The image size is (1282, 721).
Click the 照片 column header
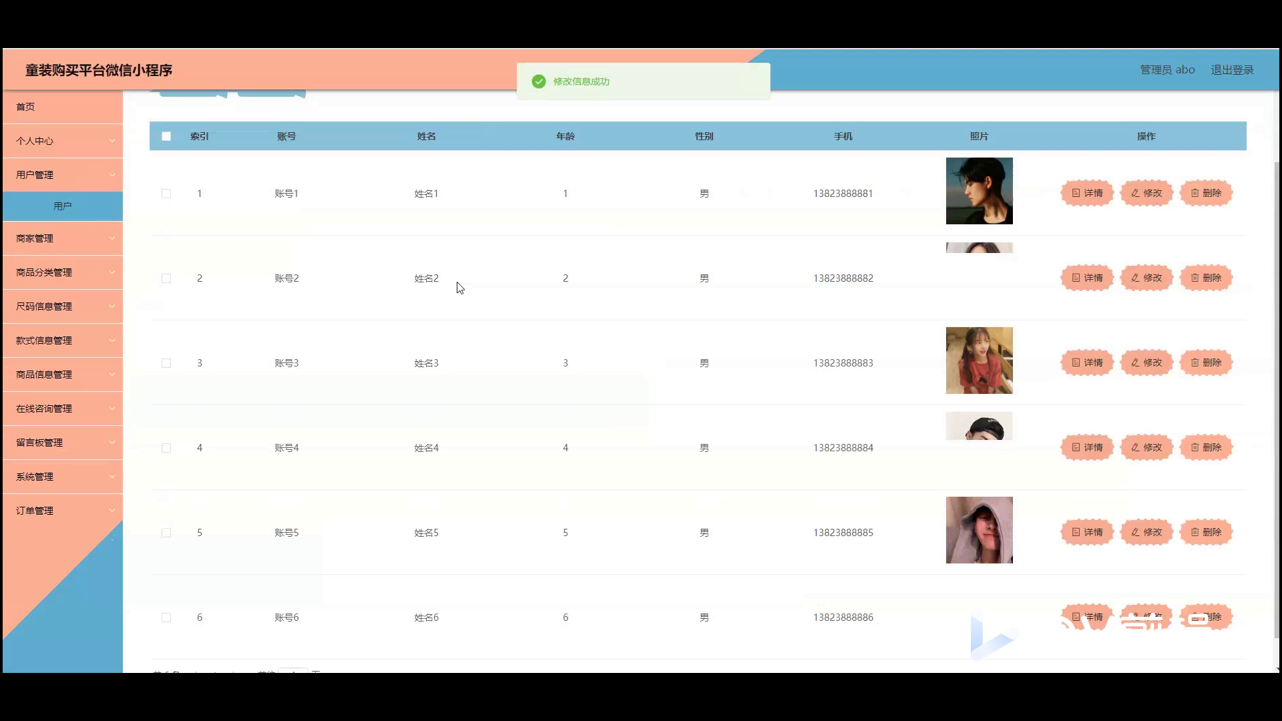pyautogui.click(x=979, y=136)
